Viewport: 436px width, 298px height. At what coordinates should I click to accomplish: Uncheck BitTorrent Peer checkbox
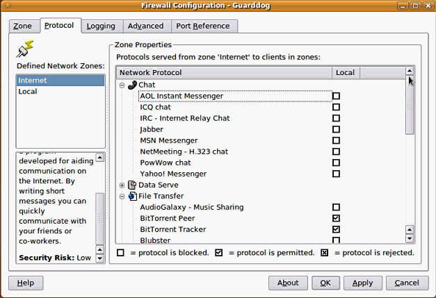(336, 218)
